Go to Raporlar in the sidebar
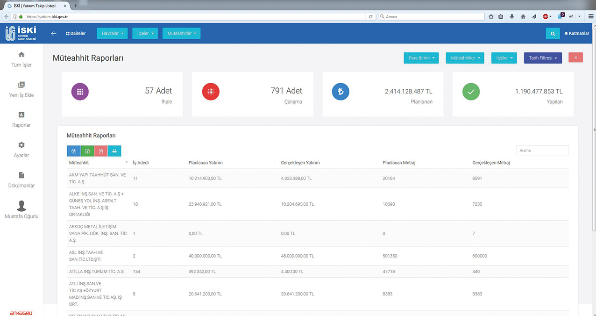The image size is (596, 316). pyautogui.click(x=21, y=120)
